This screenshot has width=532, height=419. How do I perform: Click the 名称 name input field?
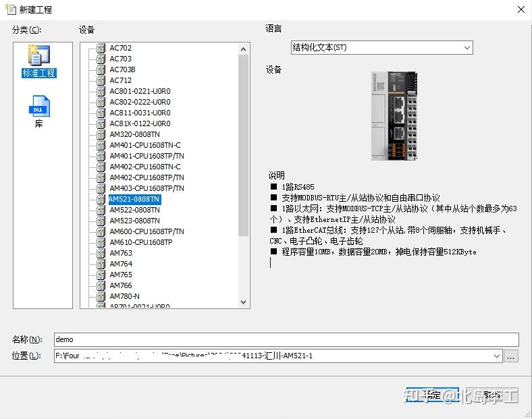coord(286,339)
